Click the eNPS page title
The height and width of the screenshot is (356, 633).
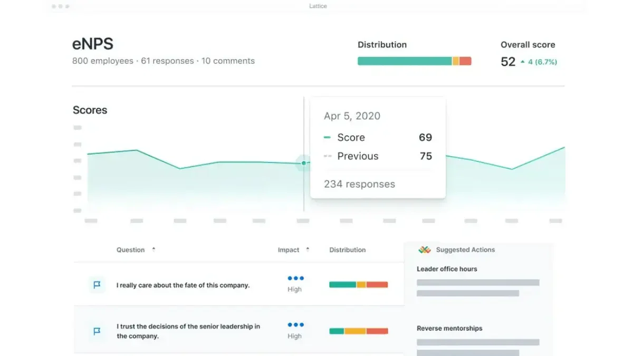(93, 44)
